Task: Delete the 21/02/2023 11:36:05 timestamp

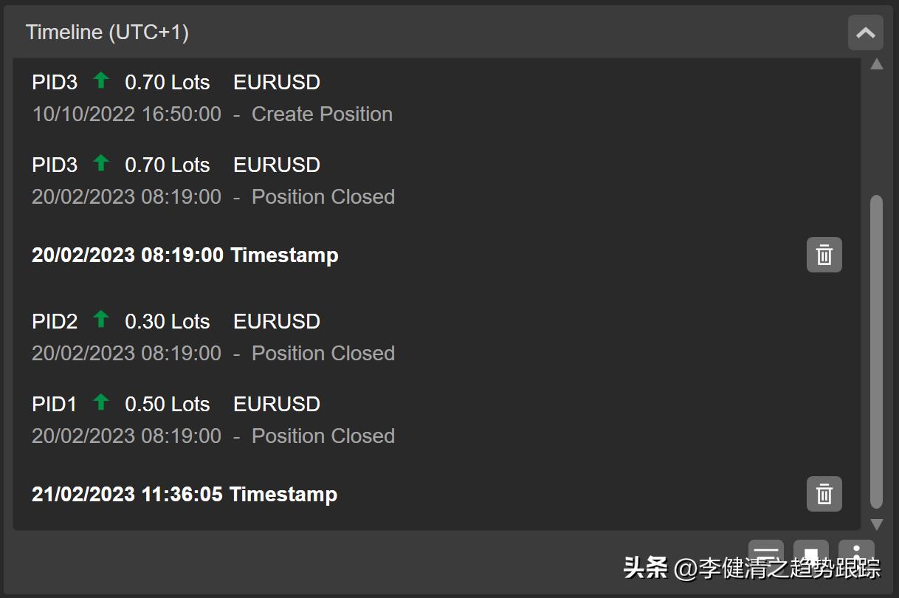Action: point(824,494)
